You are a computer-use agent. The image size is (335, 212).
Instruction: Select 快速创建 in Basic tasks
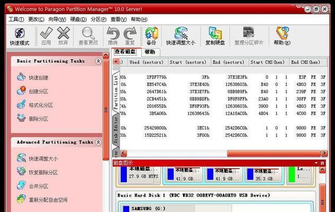tap(32, 77)
